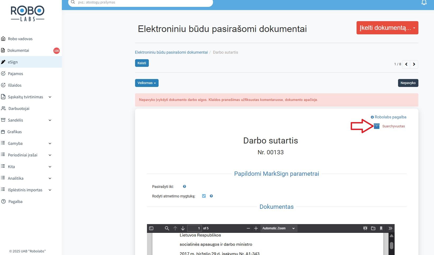
Task: Expand Periodiniai įrašai submenu
Action: (x=50, y=155)
